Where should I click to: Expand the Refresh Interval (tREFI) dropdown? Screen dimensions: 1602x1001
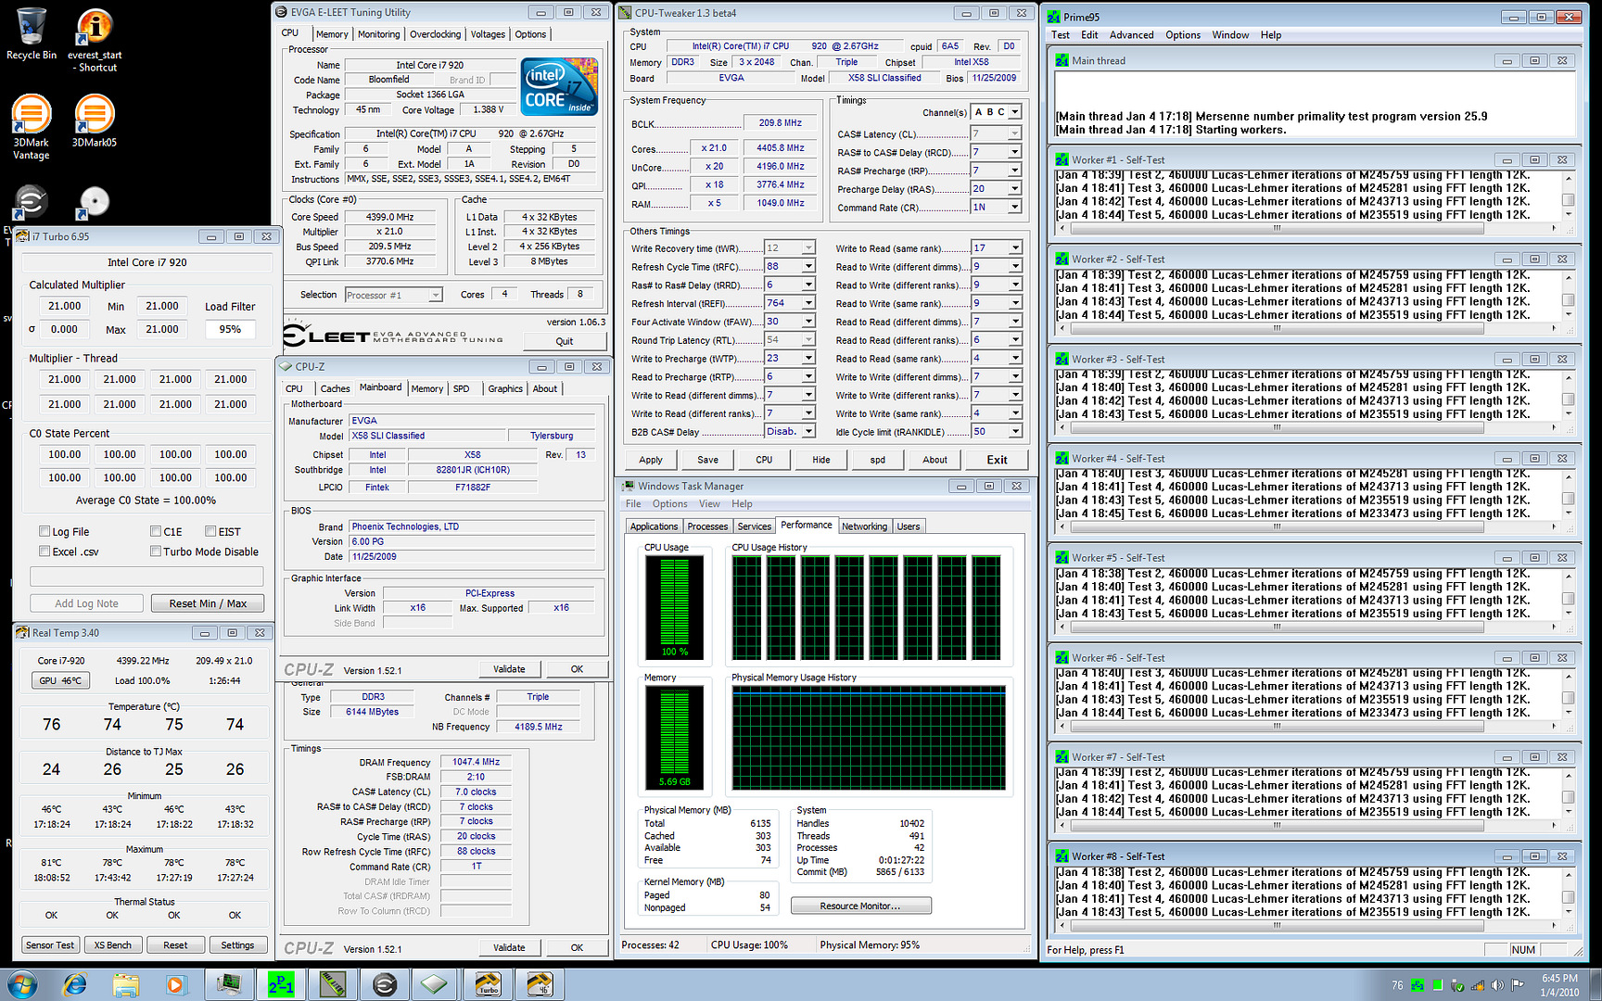click(808, 303)
